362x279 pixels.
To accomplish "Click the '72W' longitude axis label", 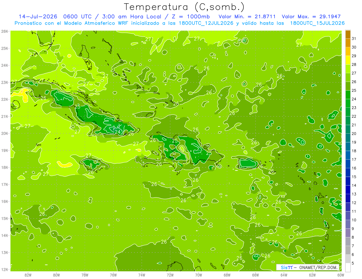I will (170, 275).
